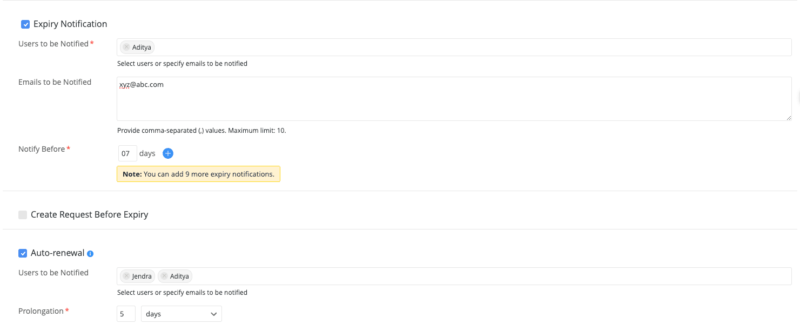Image resolution: width=800 pixels, height=331 pixels.
Task: Remove the Aditya chip from expiry notification users
Action: click(125, 47)
